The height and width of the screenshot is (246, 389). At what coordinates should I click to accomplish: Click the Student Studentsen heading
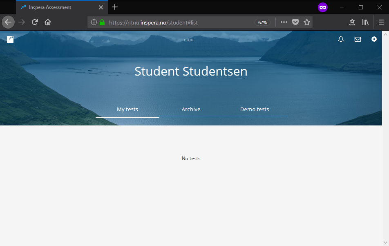tap(191, 72)
